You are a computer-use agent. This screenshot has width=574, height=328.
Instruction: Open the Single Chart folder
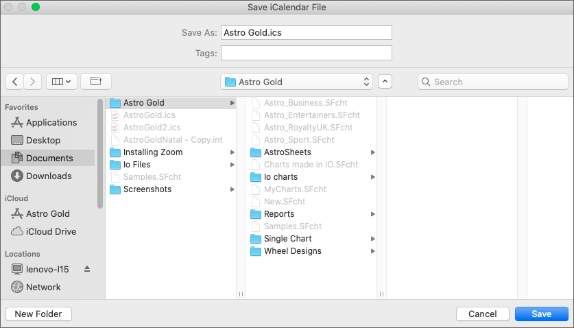click(311, 239)
